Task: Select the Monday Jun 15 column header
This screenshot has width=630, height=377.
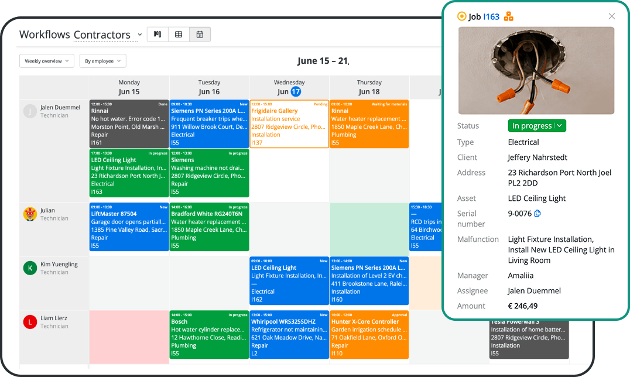Action: tap(129, 87)
